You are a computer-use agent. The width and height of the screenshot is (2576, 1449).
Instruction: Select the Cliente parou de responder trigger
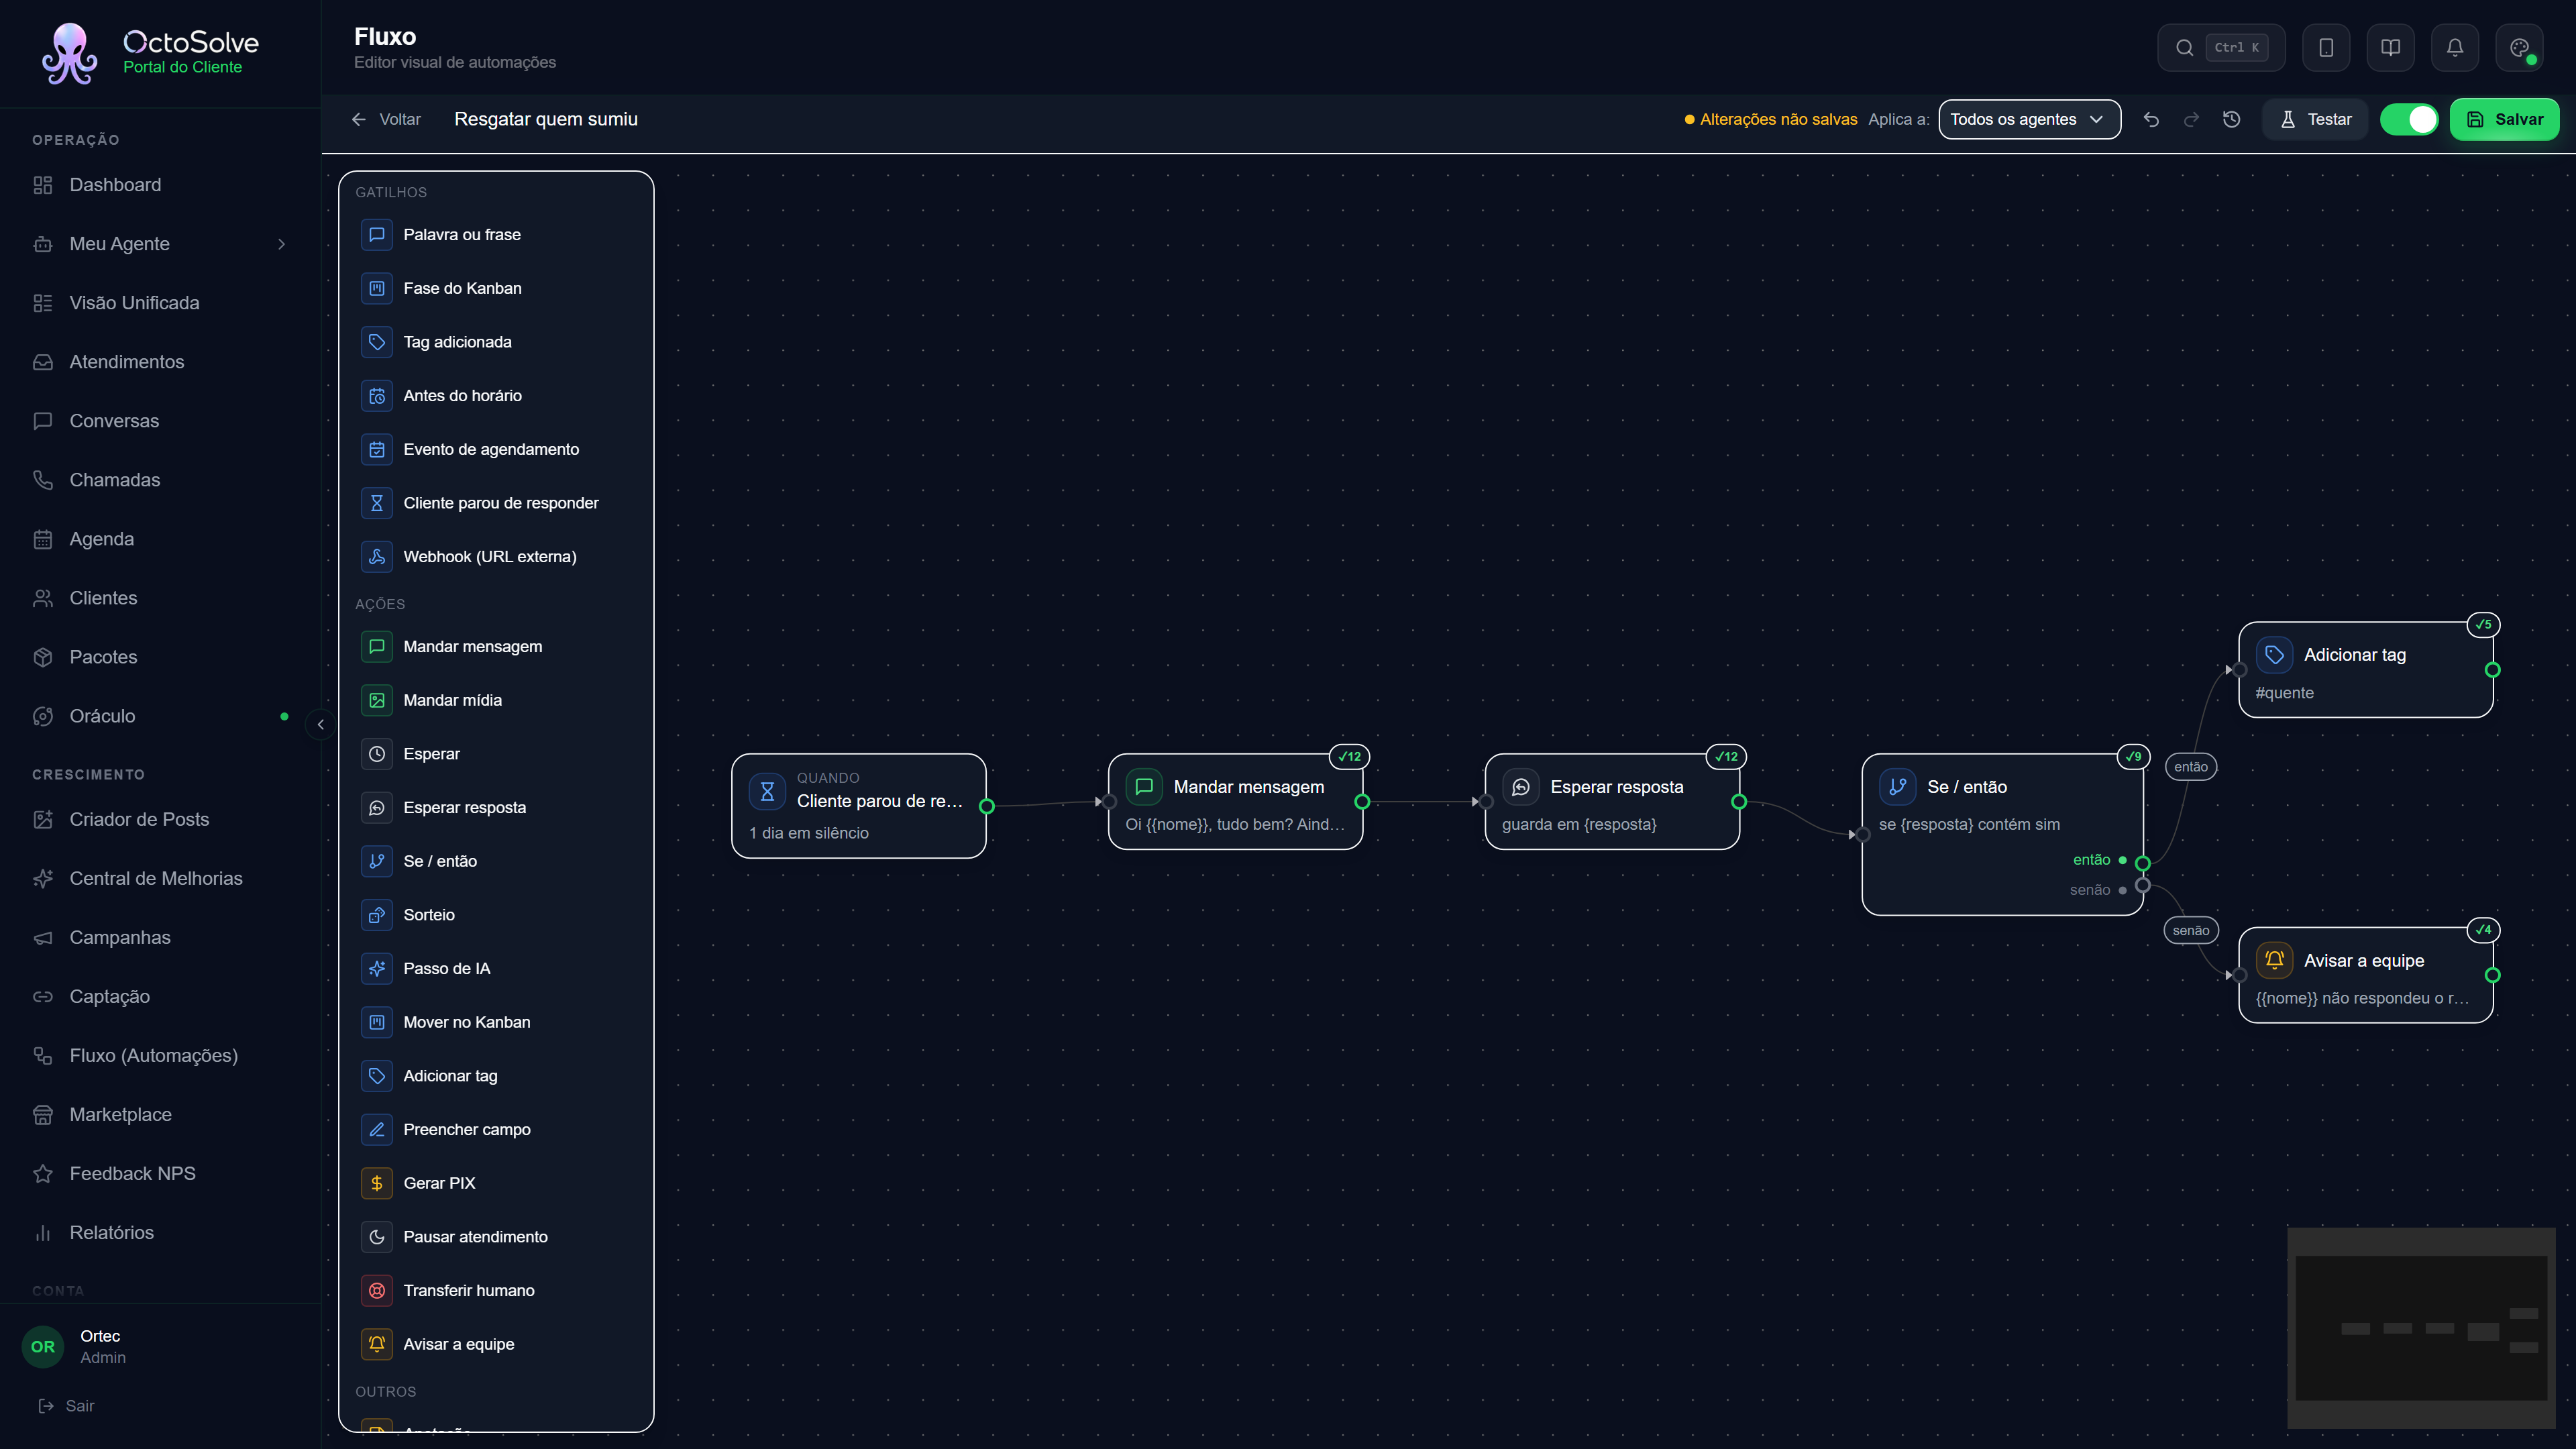(496, 503)
